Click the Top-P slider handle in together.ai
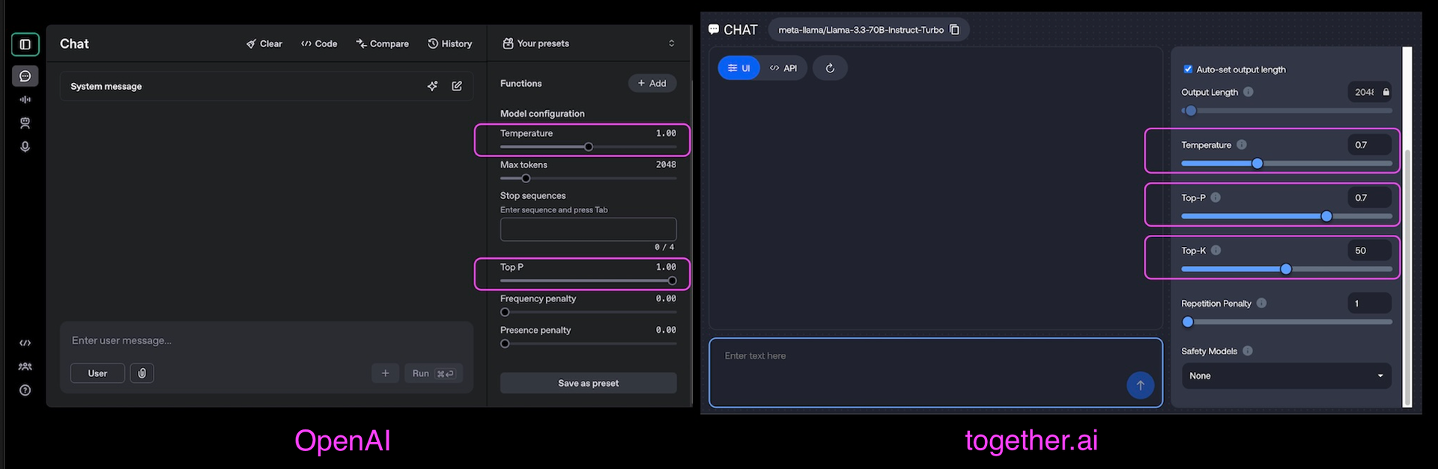Image resolution: width=1438 pixels, height=469 pixels. 1326,216
